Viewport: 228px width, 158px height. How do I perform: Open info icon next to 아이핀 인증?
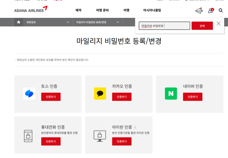[x=135, y=127]
